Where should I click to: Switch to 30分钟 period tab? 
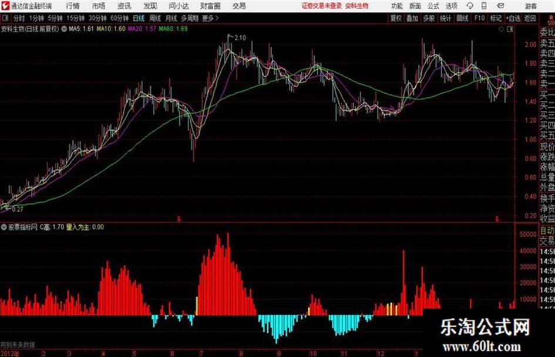click(x=97, y=18)
